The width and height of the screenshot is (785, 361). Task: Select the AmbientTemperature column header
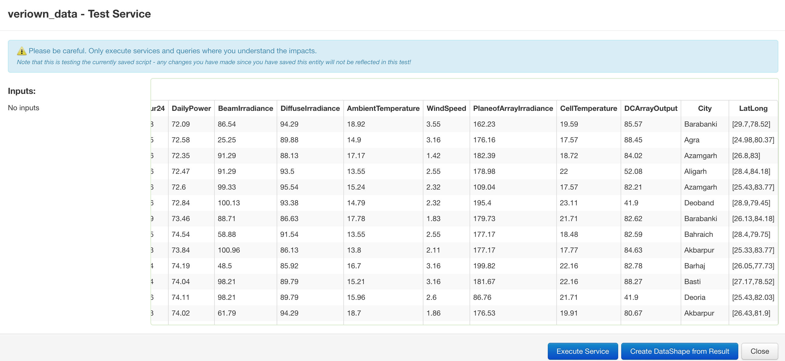tap(383, 108)
